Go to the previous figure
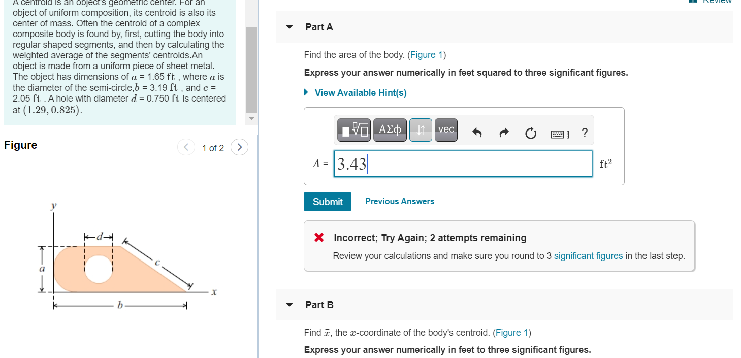This screenshot has width=741, height=358. [186, 148]
